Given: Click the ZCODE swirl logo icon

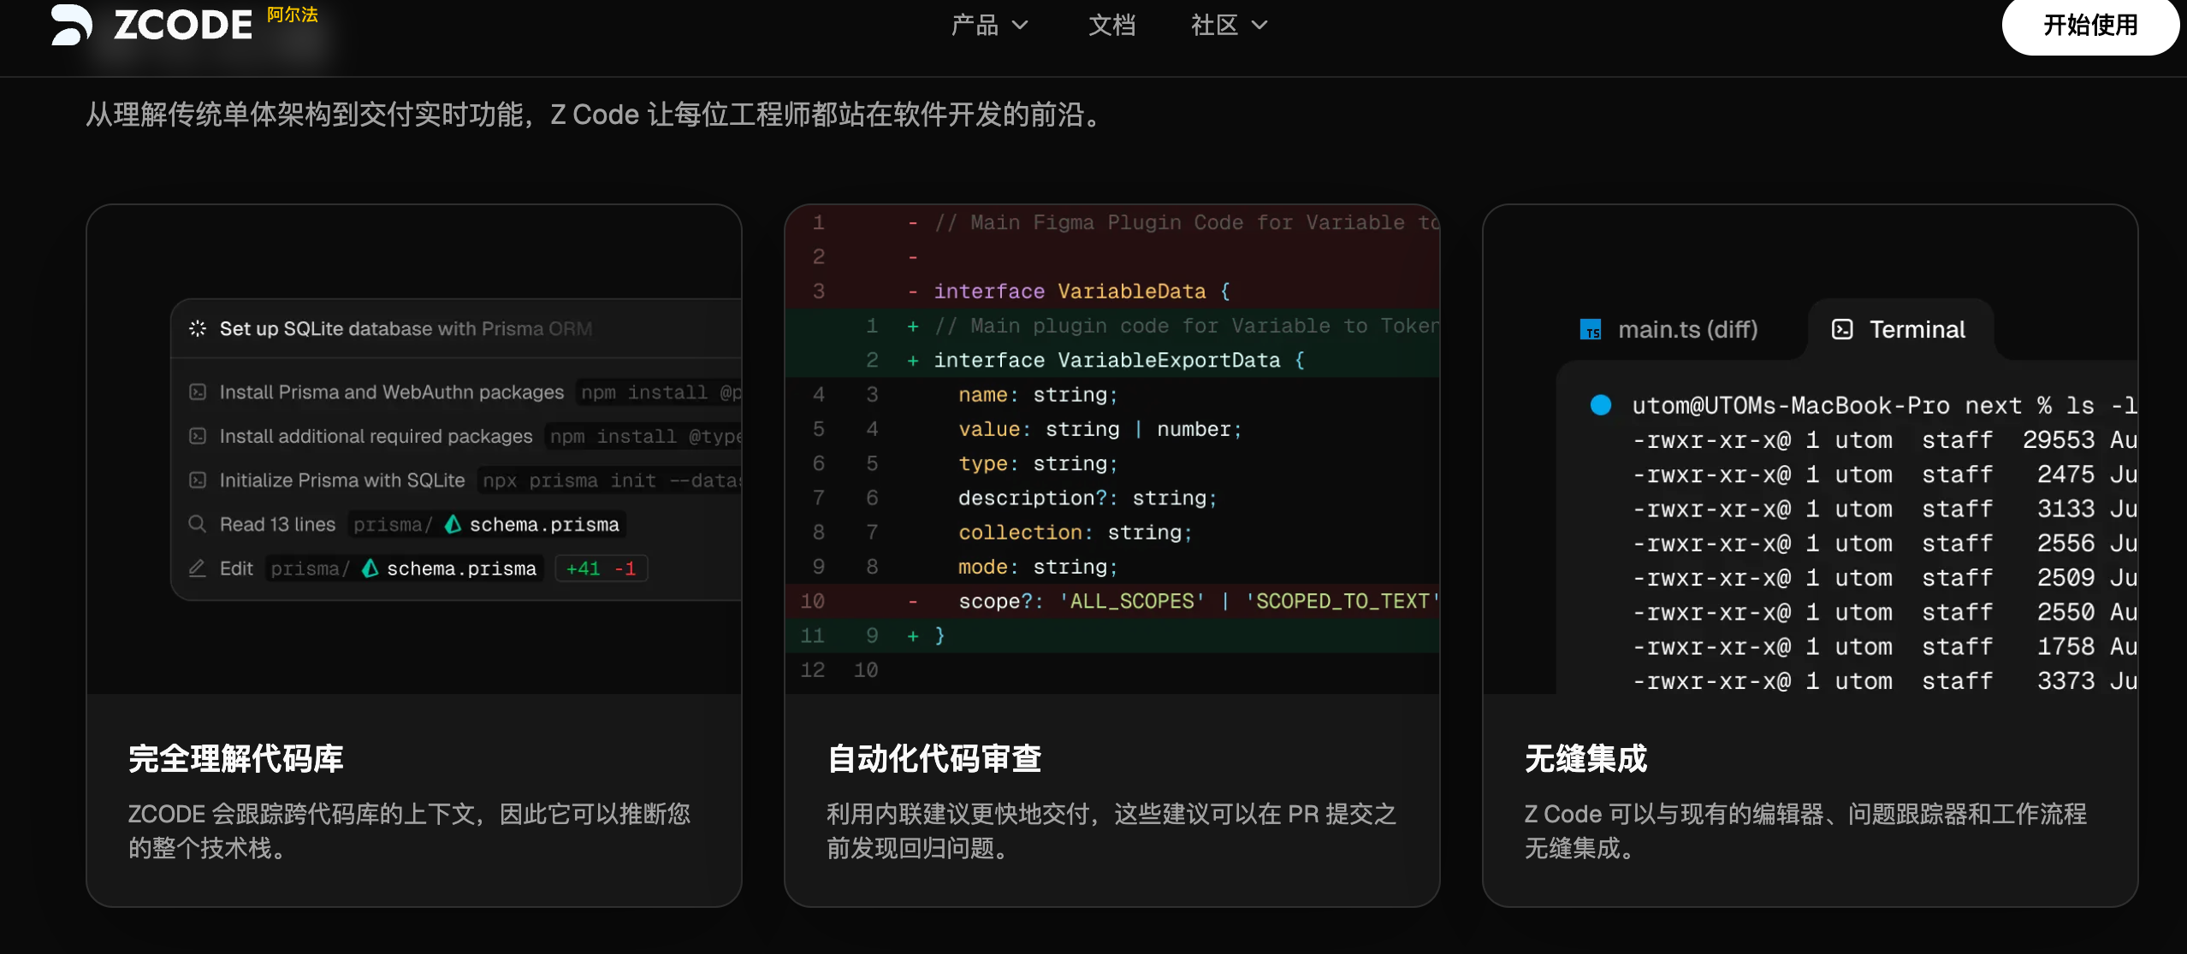Looking at the screenshot, I should click(71, 24).
